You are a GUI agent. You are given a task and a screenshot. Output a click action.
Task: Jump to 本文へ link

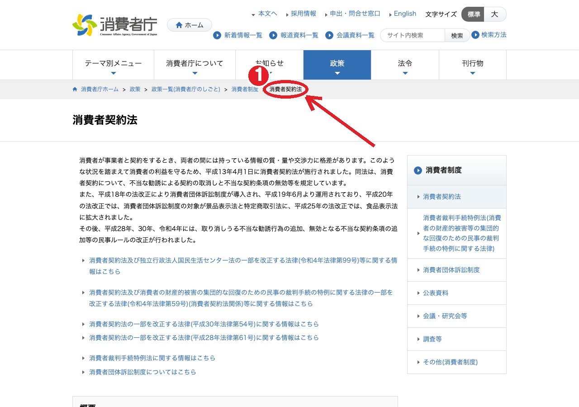[x=268, y=14]
